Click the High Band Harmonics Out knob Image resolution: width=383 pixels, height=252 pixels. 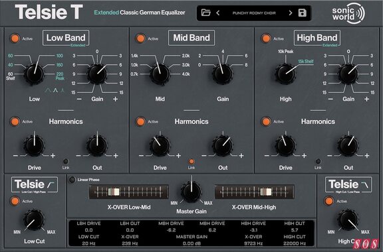coord(348,146)
